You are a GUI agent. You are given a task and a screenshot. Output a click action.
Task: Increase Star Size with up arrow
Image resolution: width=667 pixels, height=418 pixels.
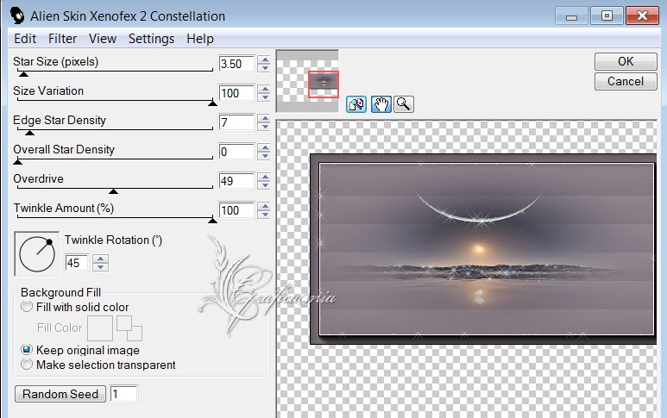[x=265, y=59]
